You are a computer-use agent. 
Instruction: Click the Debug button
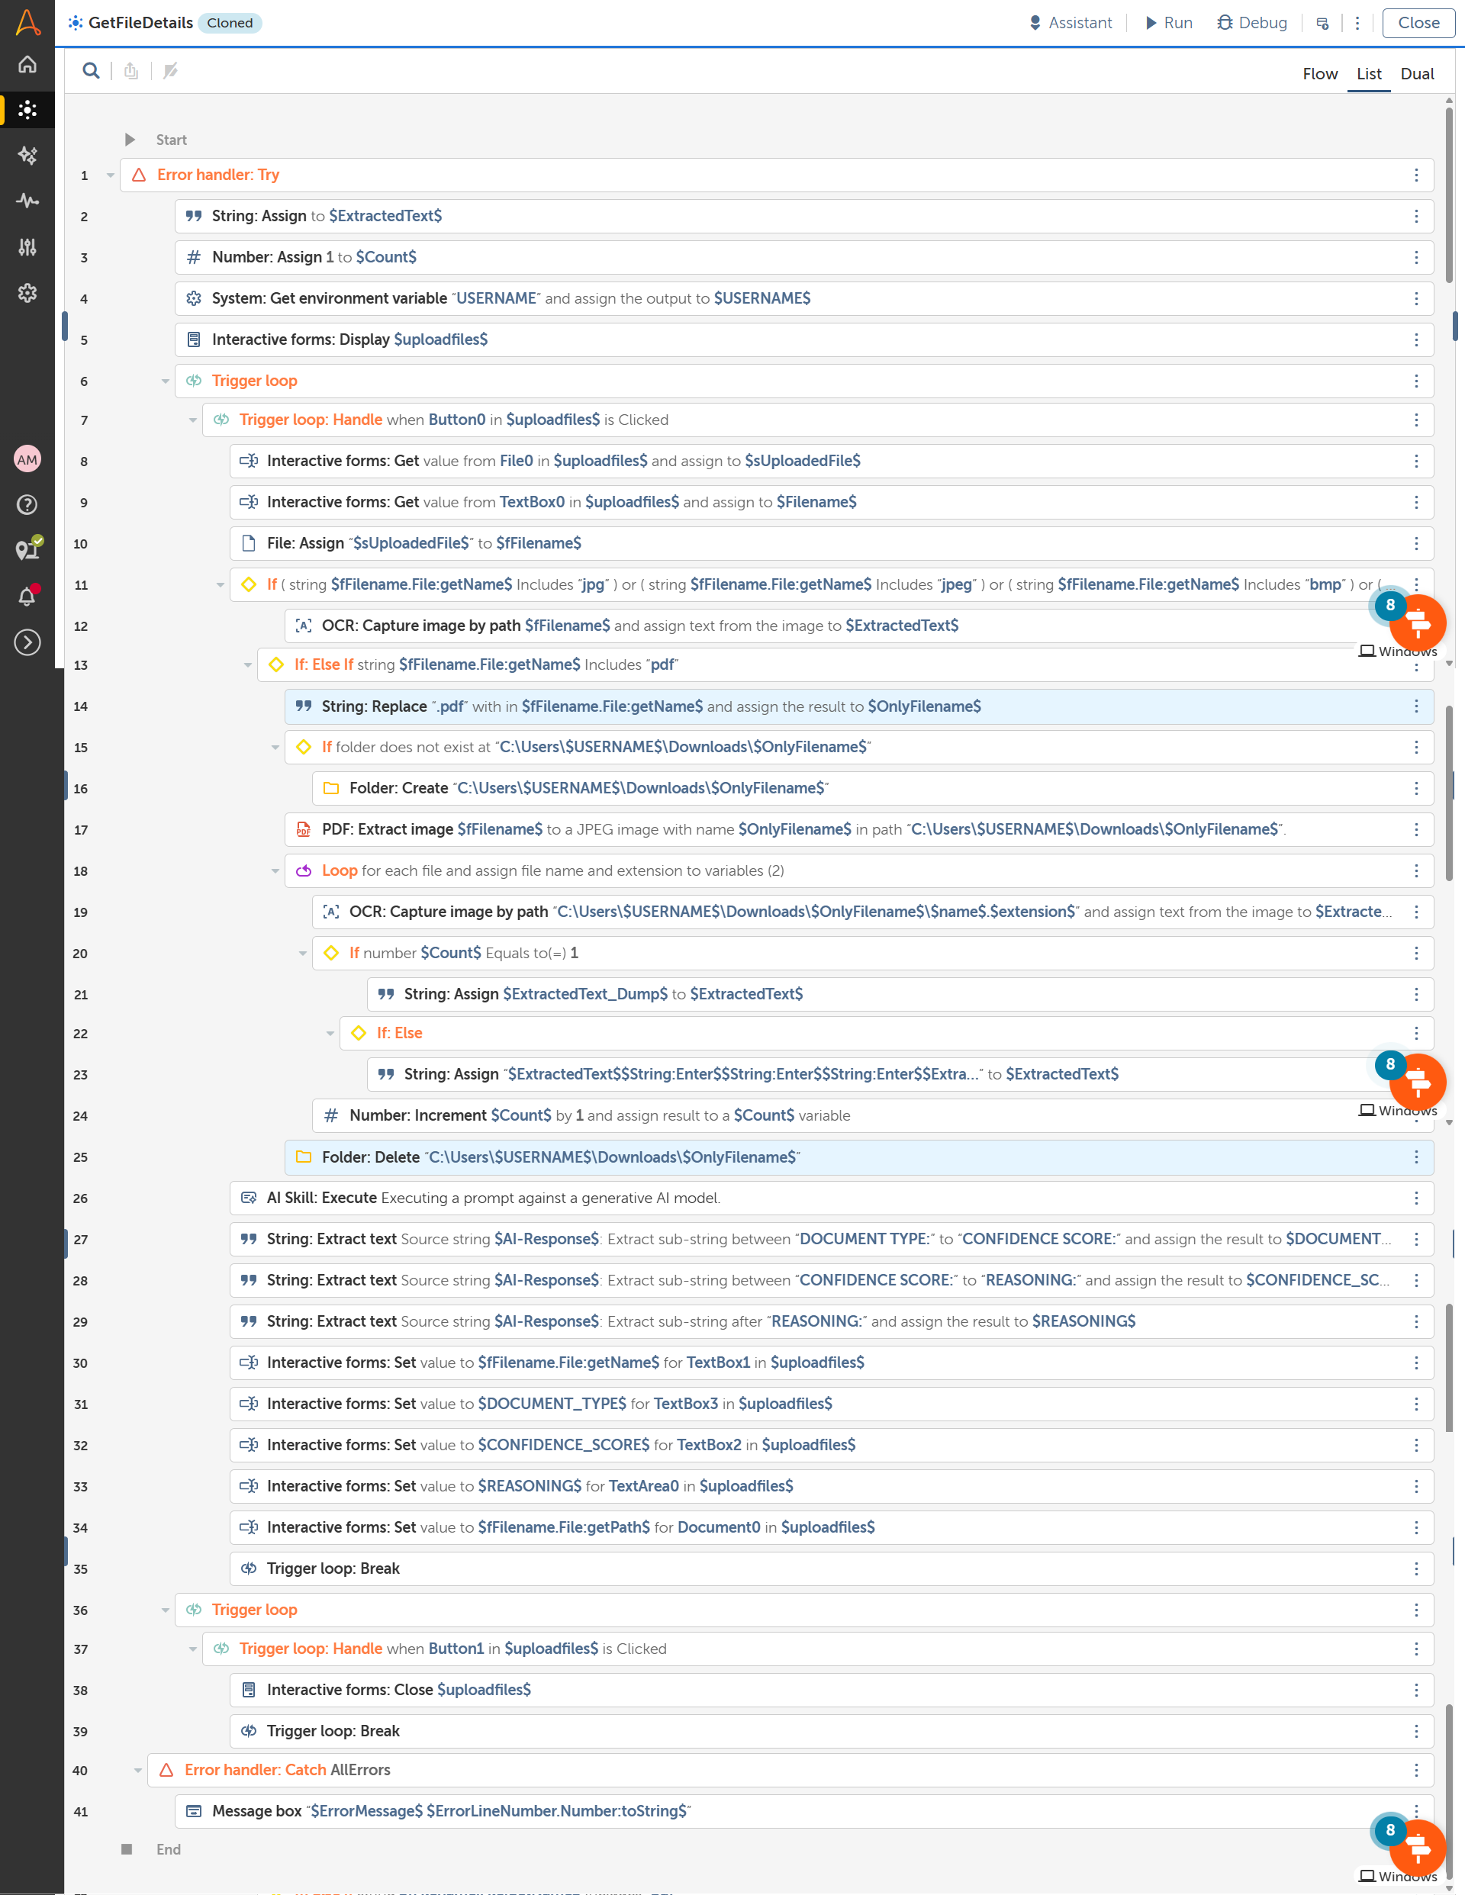pos(1251,23)
